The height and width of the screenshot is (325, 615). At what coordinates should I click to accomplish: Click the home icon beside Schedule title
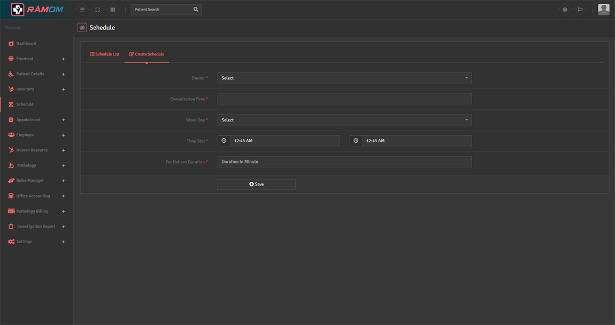pyautogui.click(x=82, y=28)
